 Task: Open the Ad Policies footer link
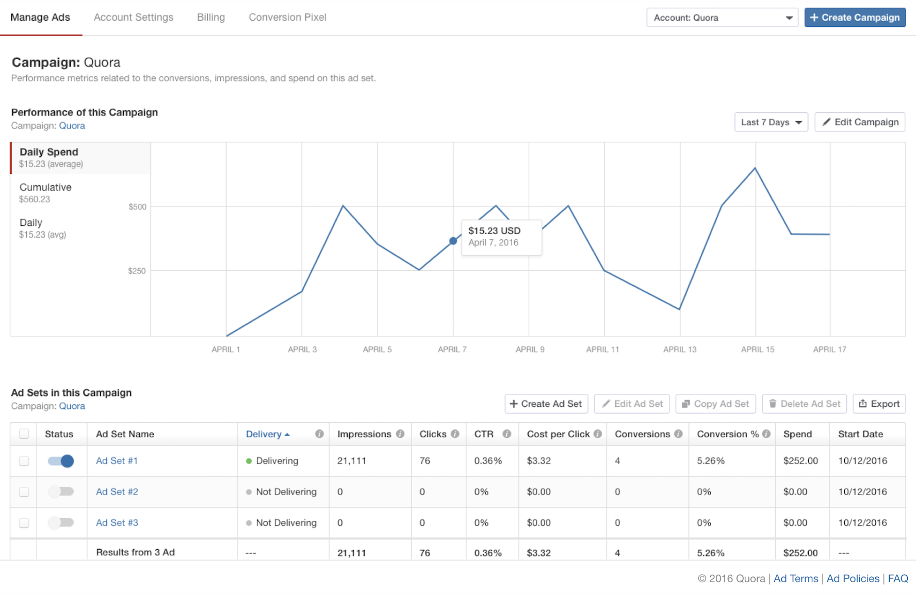[x=853, y=579]
